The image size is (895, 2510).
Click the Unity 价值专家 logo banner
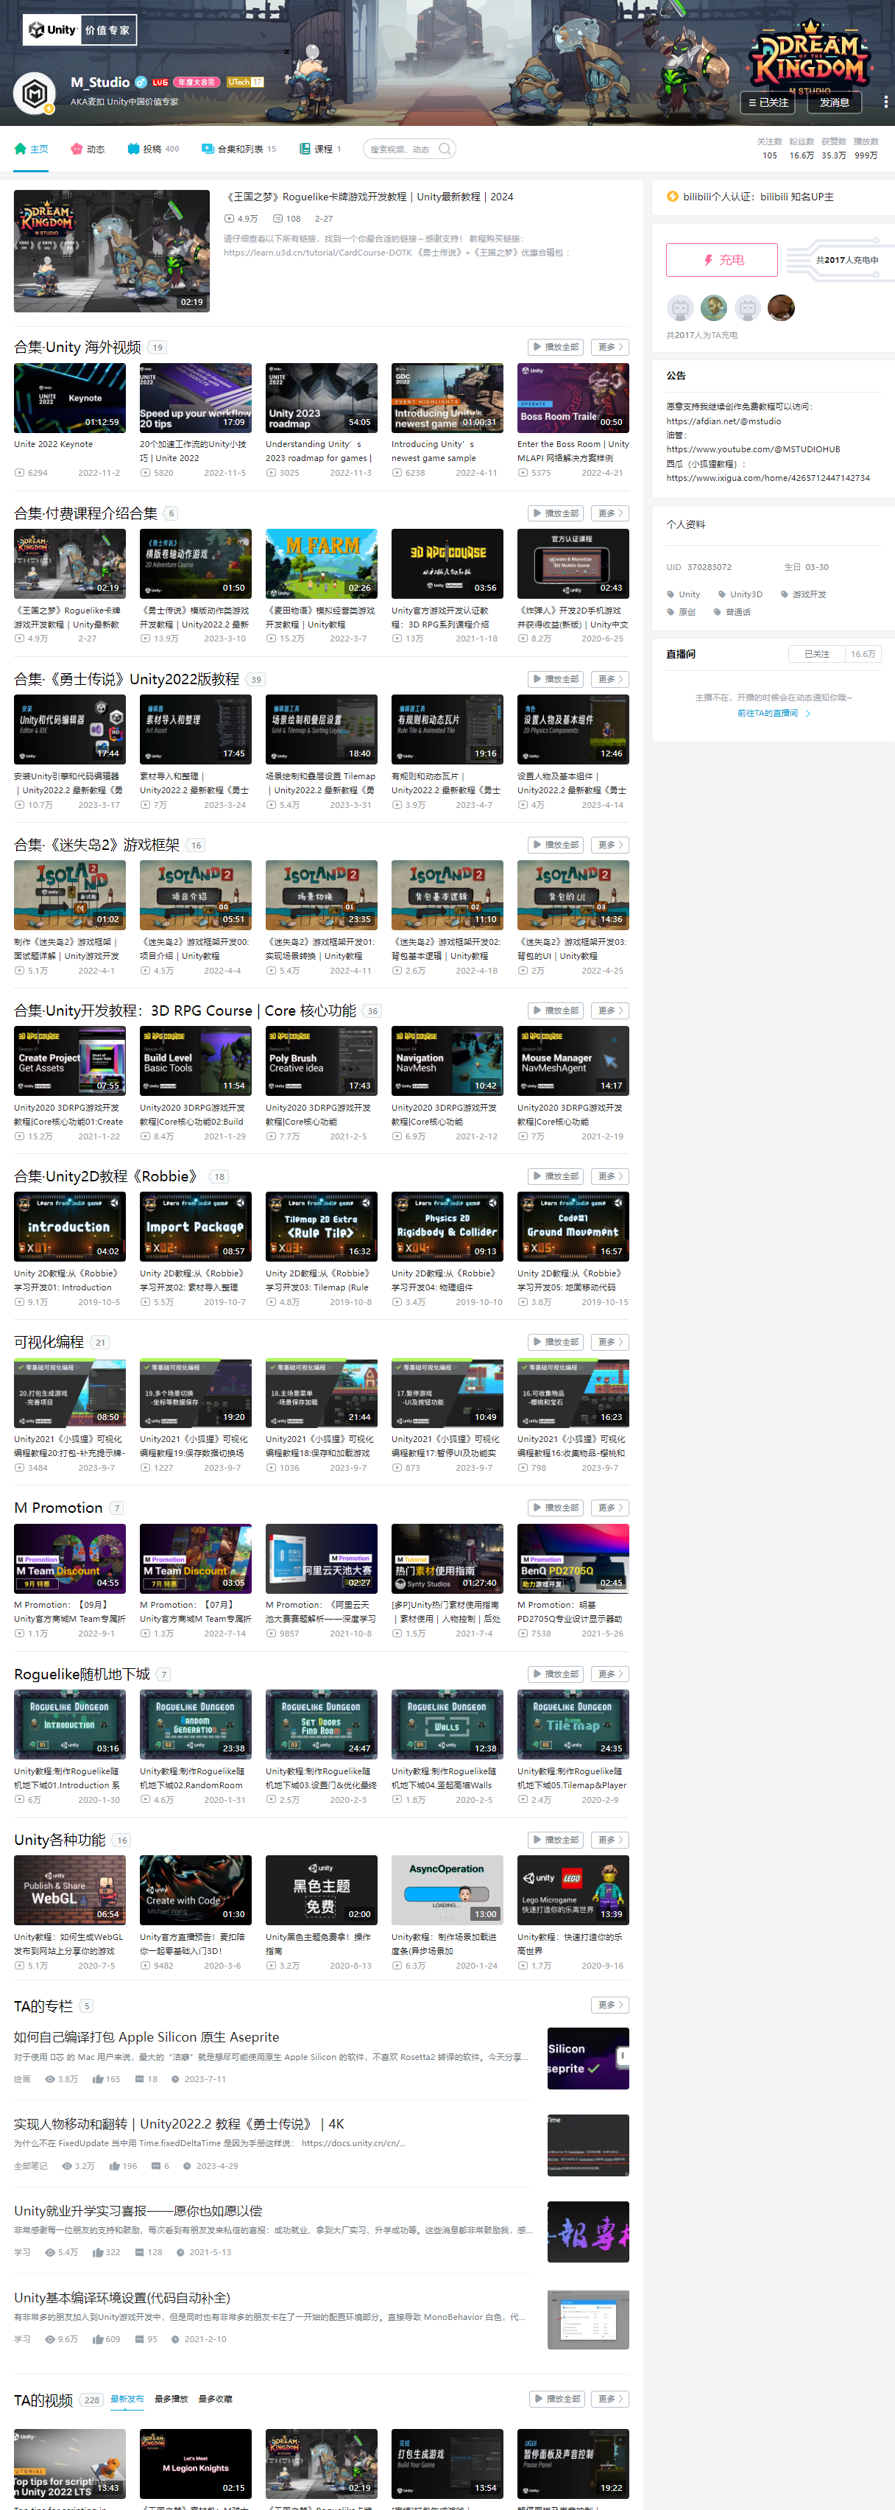point(80,30)
